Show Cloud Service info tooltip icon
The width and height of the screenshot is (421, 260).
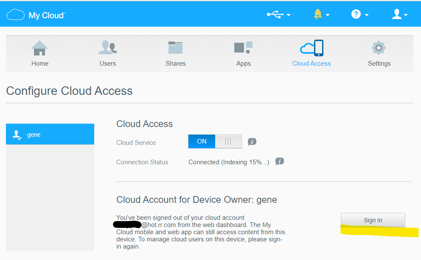click(x=252, y=142)
